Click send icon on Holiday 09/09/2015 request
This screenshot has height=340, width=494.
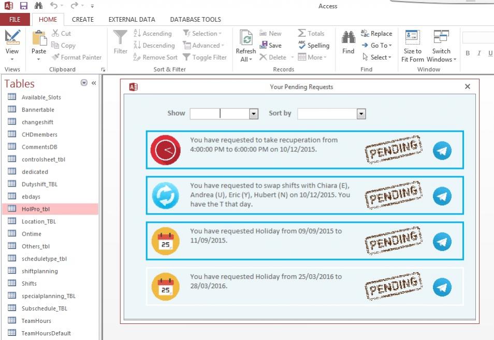coord(442,242)
